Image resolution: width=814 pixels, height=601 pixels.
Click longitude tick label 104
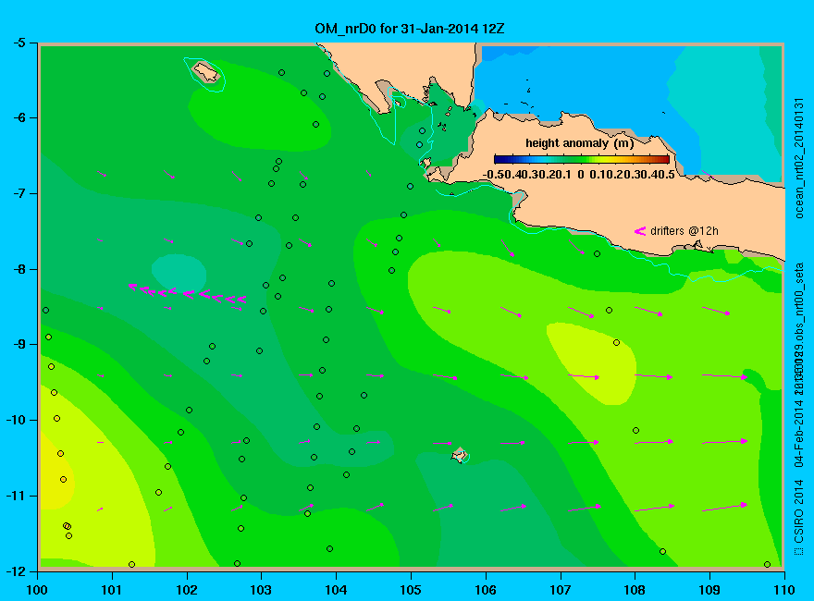[x=336, y=590]
